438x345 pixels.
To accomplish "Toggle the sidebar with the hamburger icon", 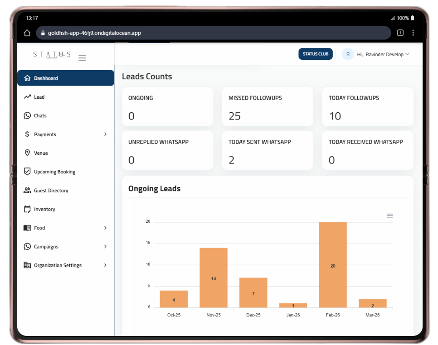I will tap(82, 58).
